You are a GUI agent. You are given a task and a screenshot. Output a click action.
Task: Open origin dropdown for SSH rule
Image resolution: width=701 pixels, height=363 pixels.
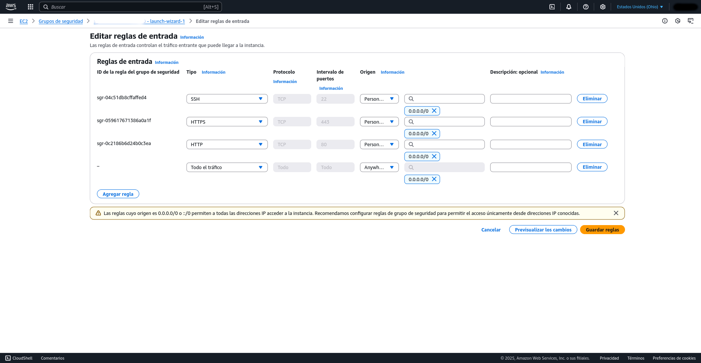pyautogui.click(x=379, y=99)
